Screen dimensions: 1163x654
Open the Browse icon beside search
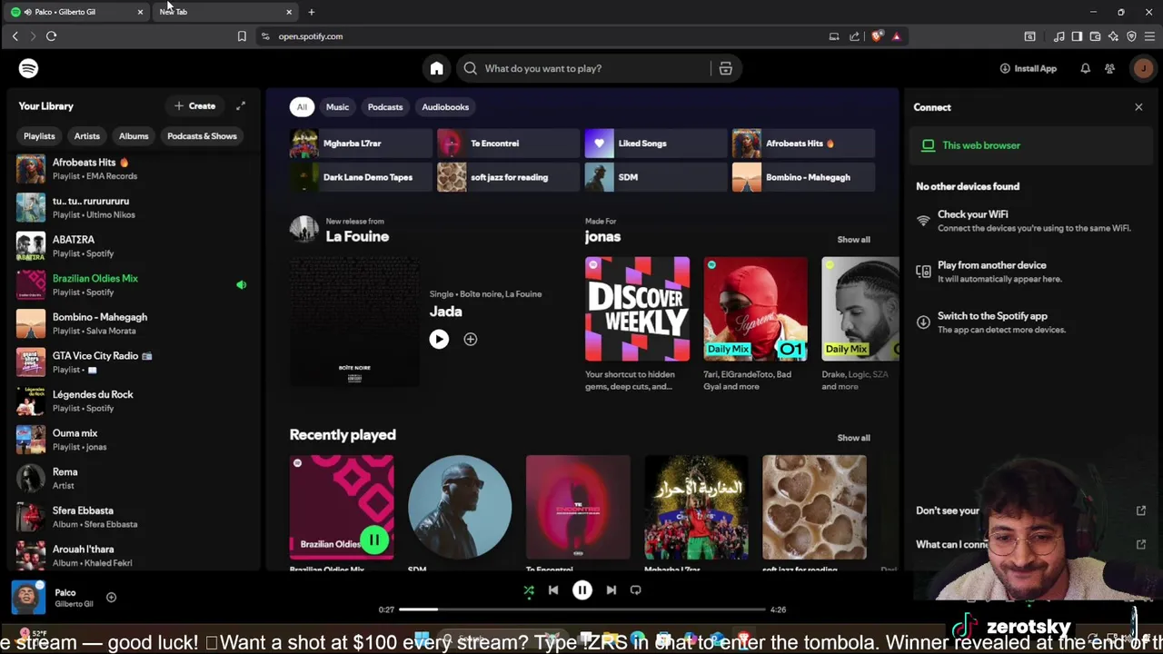click(x=725, y=68)
